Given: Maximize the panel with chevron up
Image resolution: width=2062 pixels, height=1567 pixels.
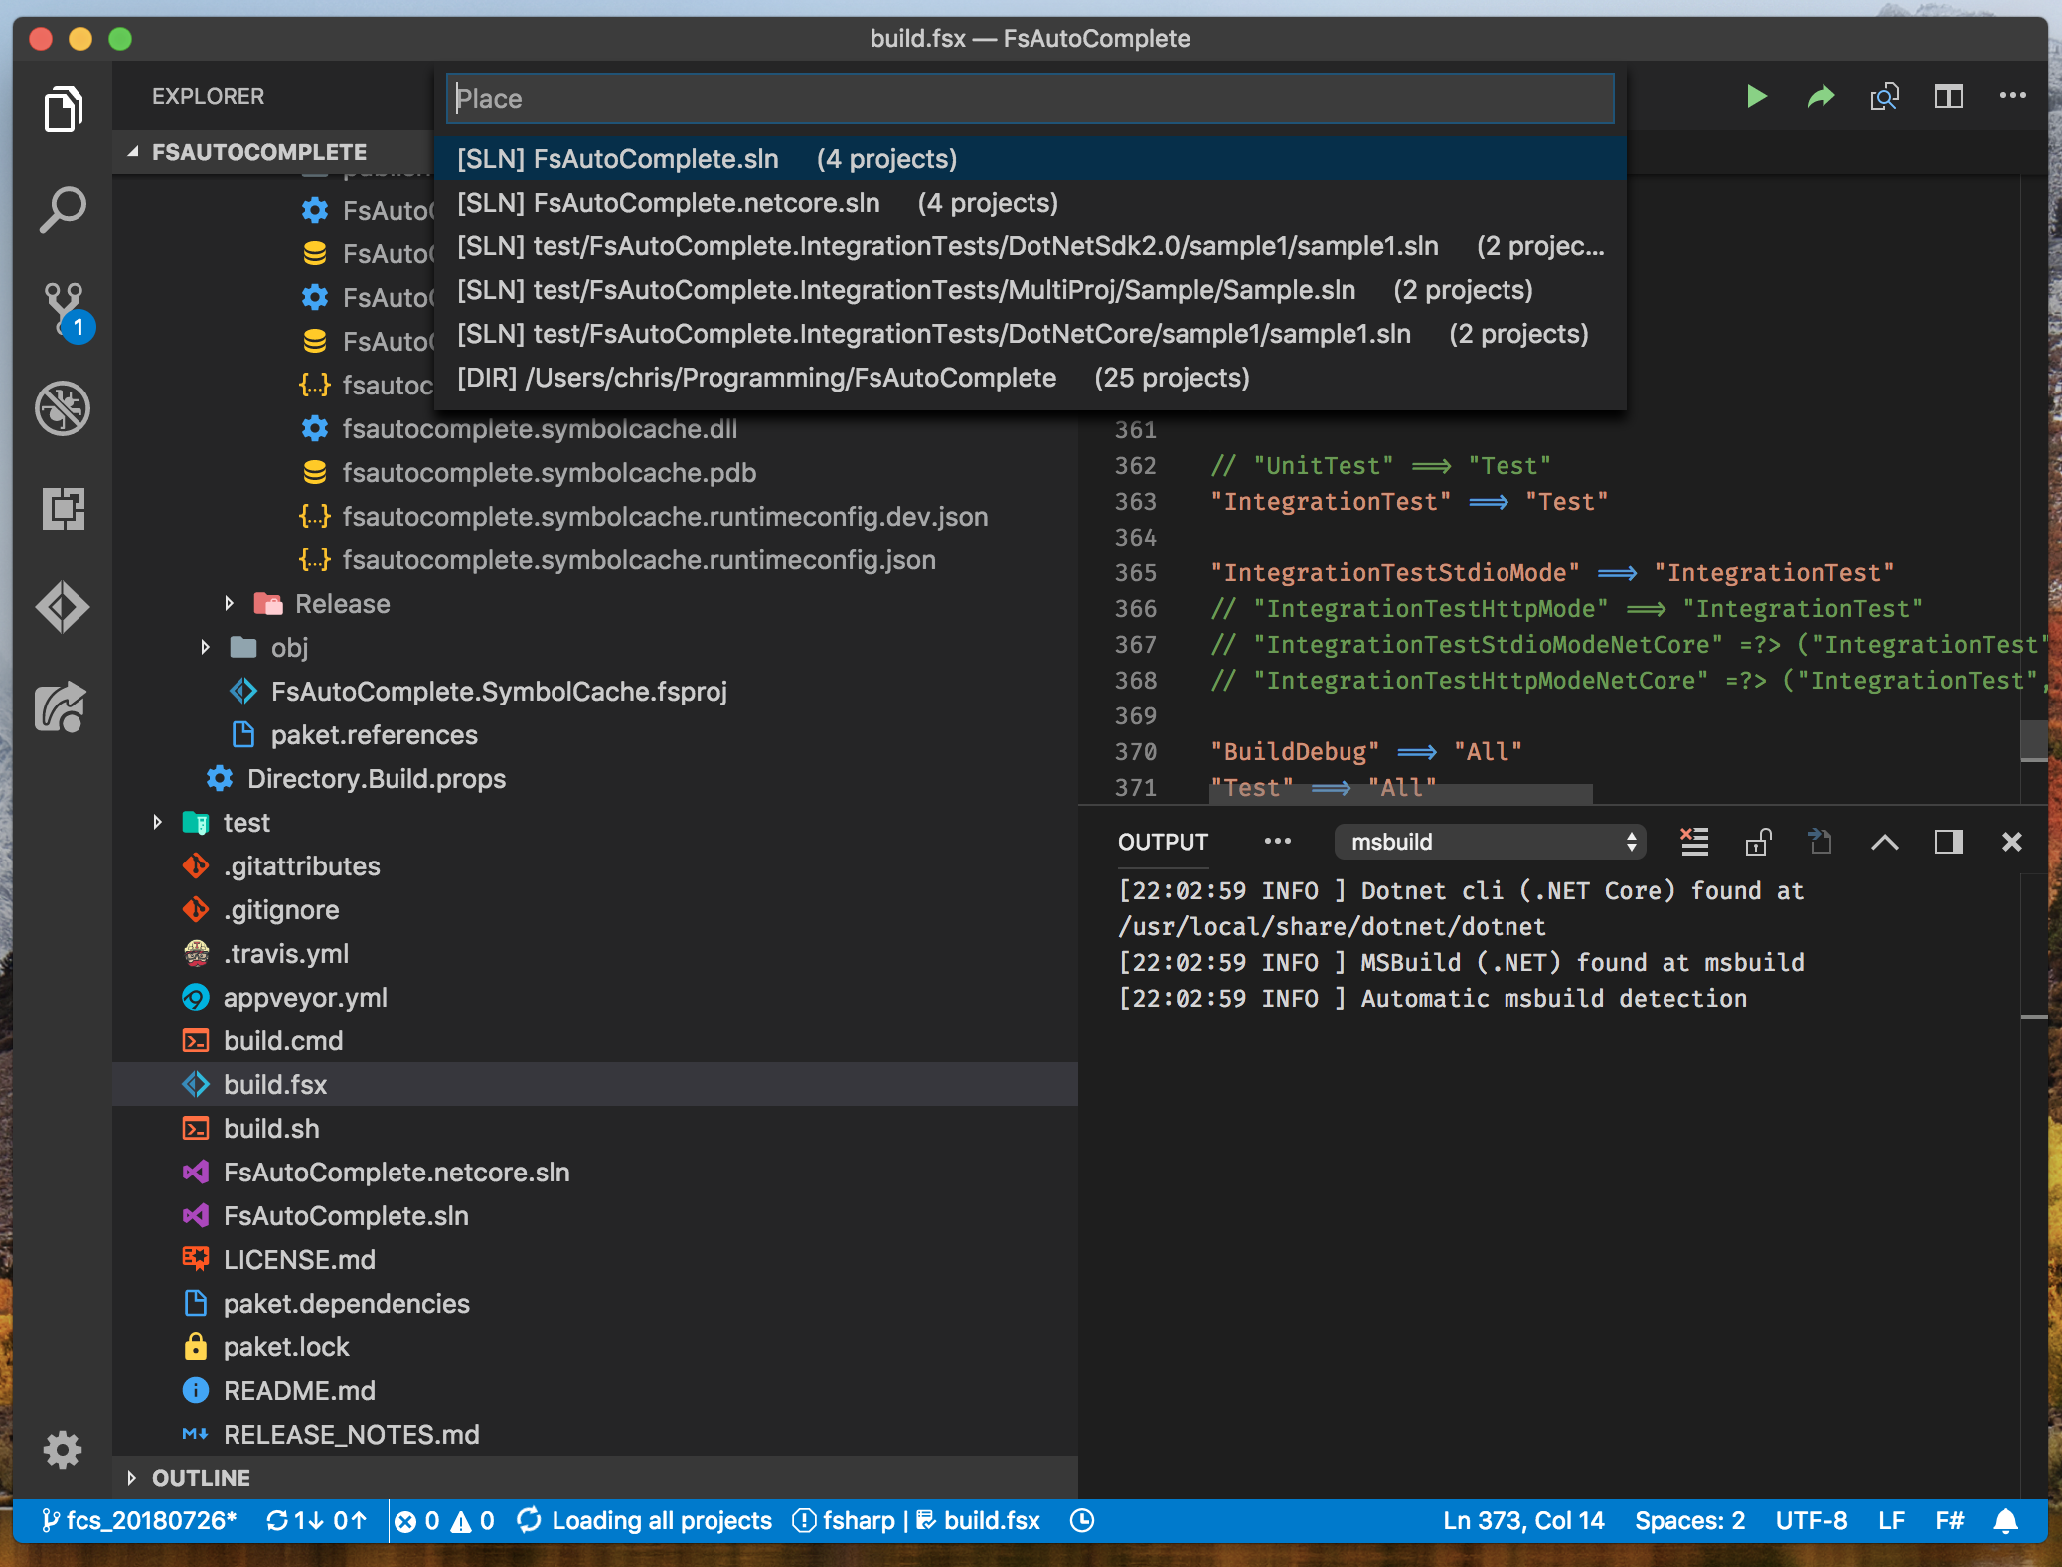Looking at the screenshot, I should click(1884, 843).
